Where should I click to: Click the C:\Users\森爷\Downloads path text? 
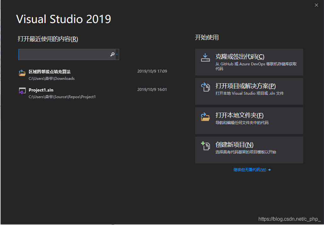[x=52, y=79]
